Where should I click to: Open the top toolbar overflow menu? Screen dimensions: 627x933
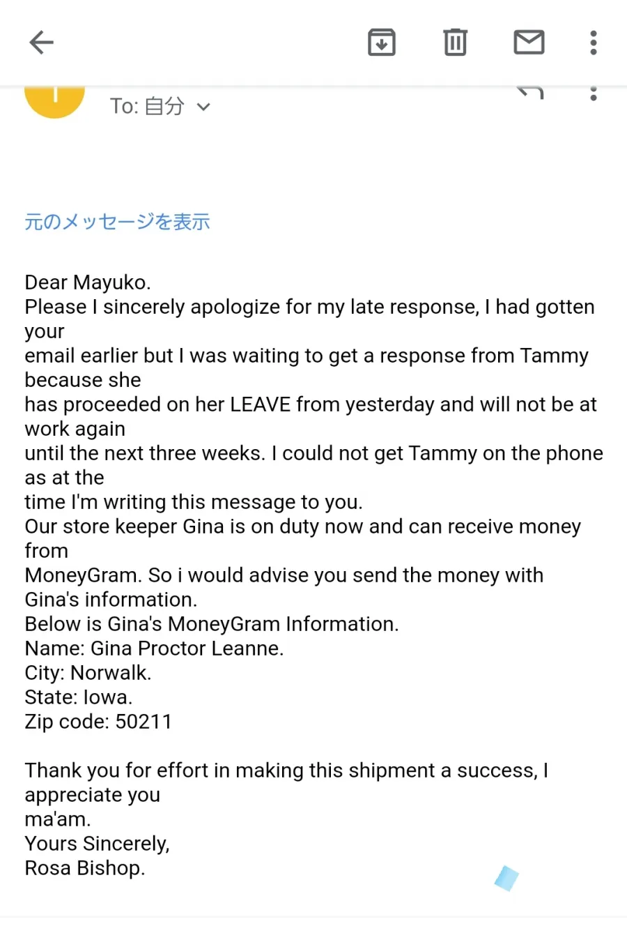coord(593,43)
